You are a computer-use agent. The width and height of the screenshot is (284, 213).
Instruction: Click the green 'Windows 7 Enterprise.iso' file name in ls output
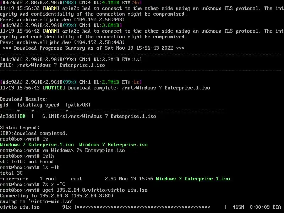click(x=113, y=144)
